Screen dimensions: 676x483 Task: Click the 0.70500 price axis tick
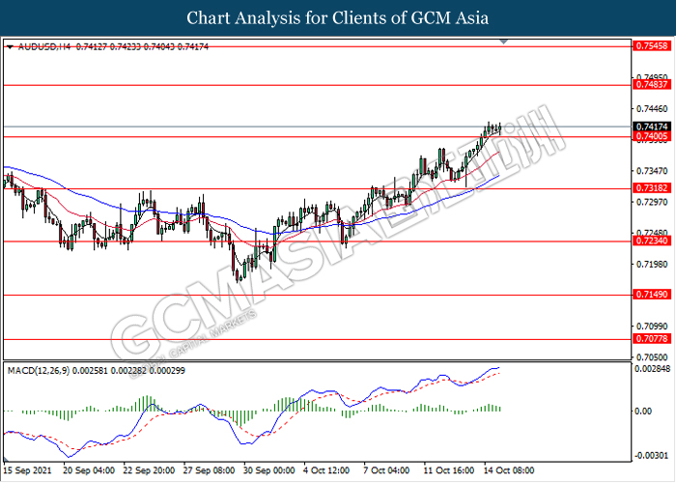(652, 357)
